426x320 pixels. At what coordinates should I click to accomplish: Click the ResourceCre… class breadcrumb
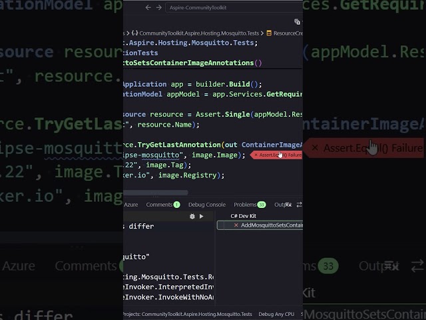[288, 33]
